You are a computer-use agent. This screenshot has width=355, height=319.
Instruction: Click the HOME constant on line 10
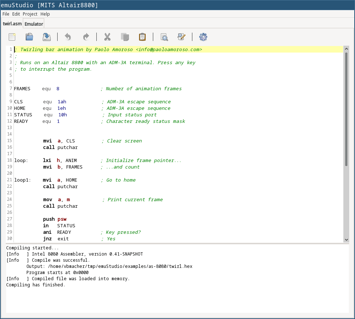20,108
